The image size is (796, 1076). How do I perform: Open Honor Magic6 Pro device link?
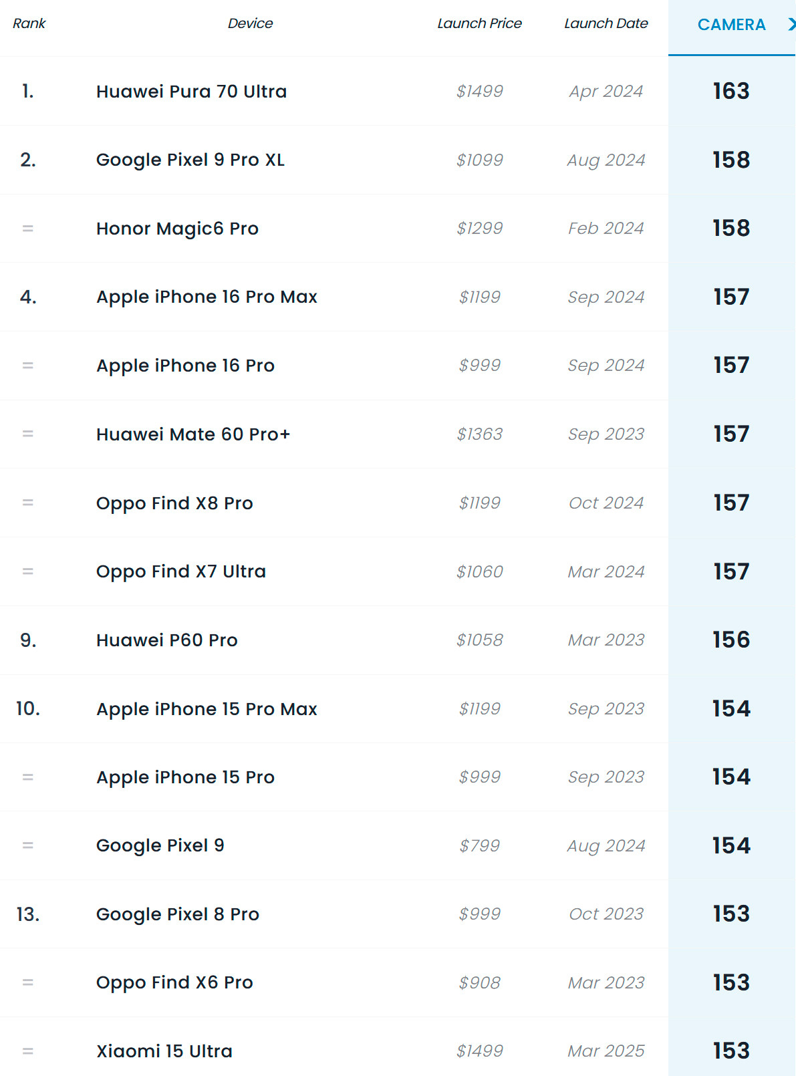[177, 229]
